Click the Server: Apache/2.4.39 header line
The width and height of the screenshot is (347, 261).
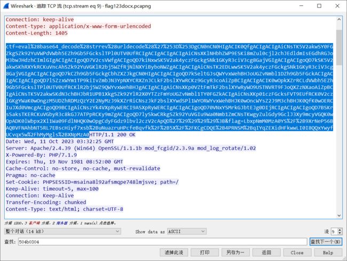pos(131,148)
